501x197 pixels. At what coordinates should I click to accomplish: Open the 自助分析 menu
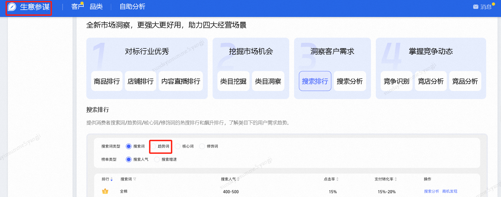pos(132,6)
